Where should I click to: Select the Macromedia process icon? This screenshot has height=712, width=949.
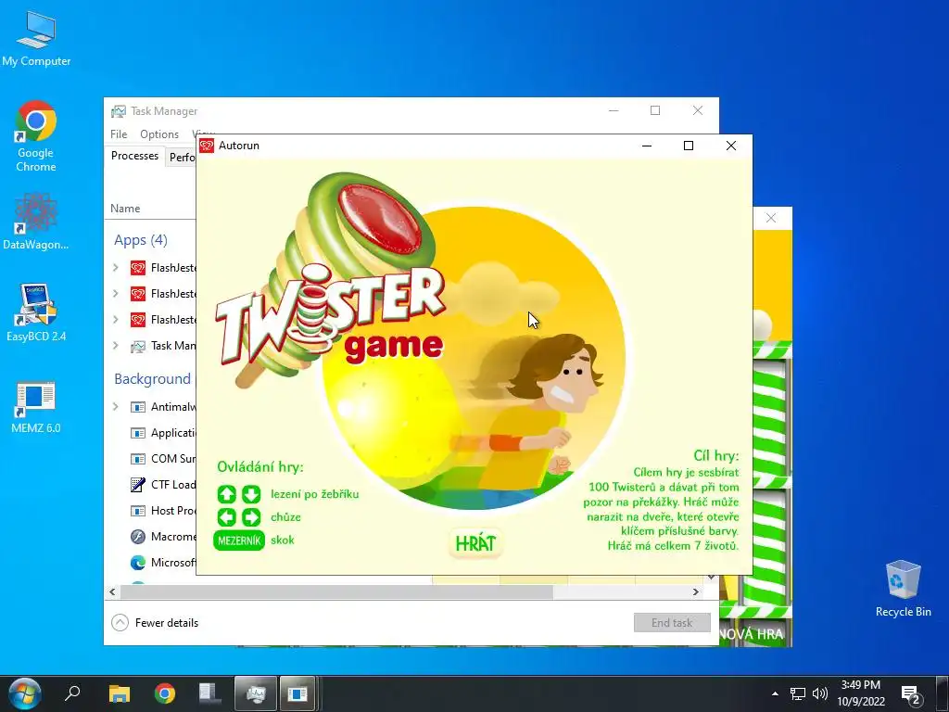(138, 537)
